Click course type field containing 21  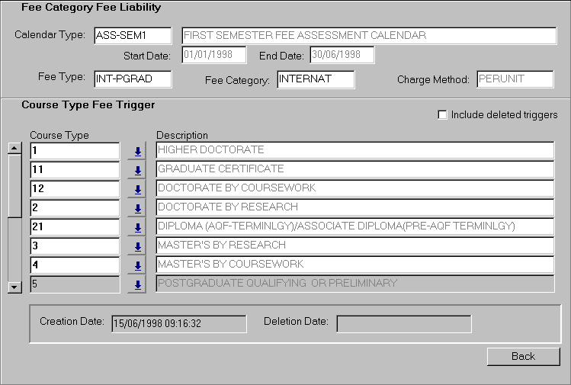pos(75,226)
